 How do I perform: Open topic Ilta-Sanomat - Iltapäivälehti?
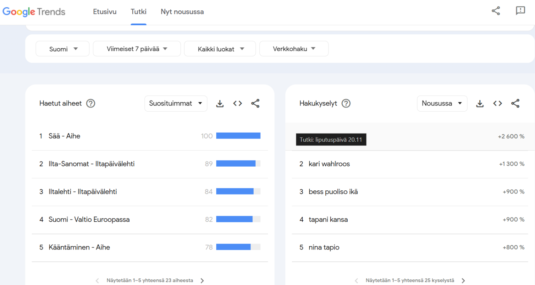tap(92, 164)
